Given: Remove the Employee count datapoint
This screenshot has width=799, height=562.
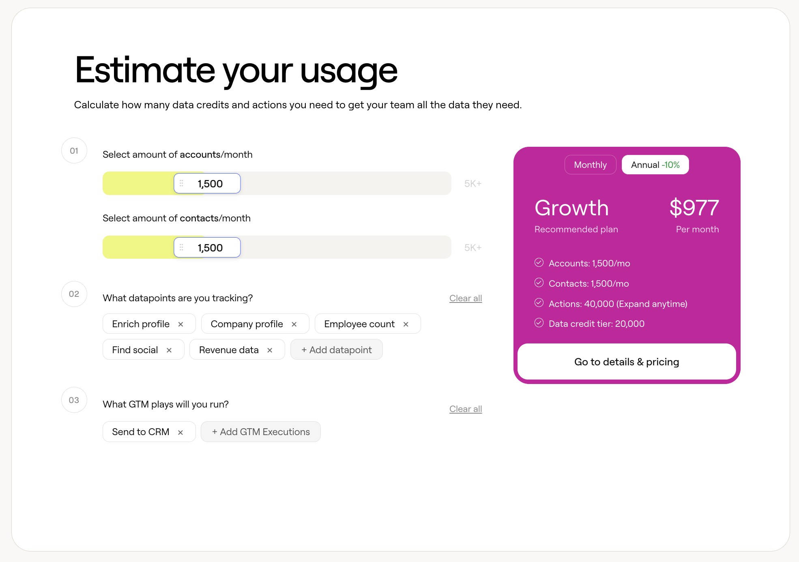Looking at the screenshot, I should pyautogui.click(x=406, y=324).
